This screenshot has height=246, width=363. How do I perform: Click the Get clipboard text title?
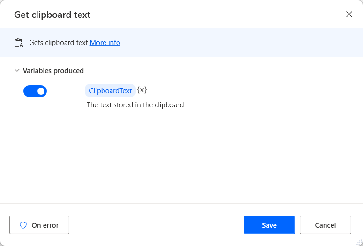click(52, 15)
